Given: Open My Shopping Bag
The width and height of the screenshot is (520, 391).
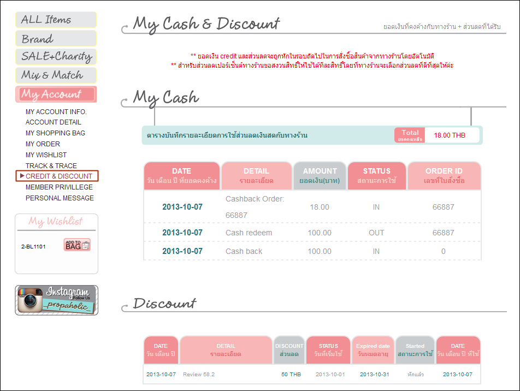Looking at the screenshot, I should (x=55, y=133).
